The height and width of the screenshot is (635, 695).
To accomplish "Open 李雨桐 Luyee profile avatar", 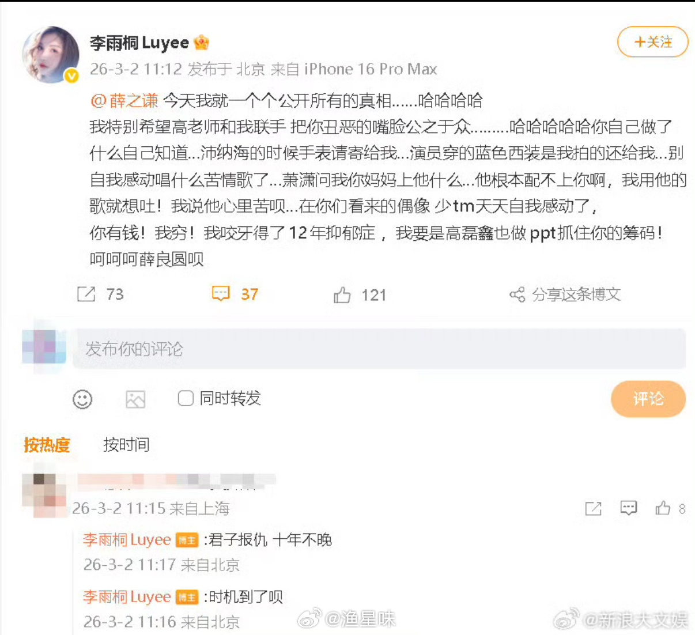I will (51, 54).
